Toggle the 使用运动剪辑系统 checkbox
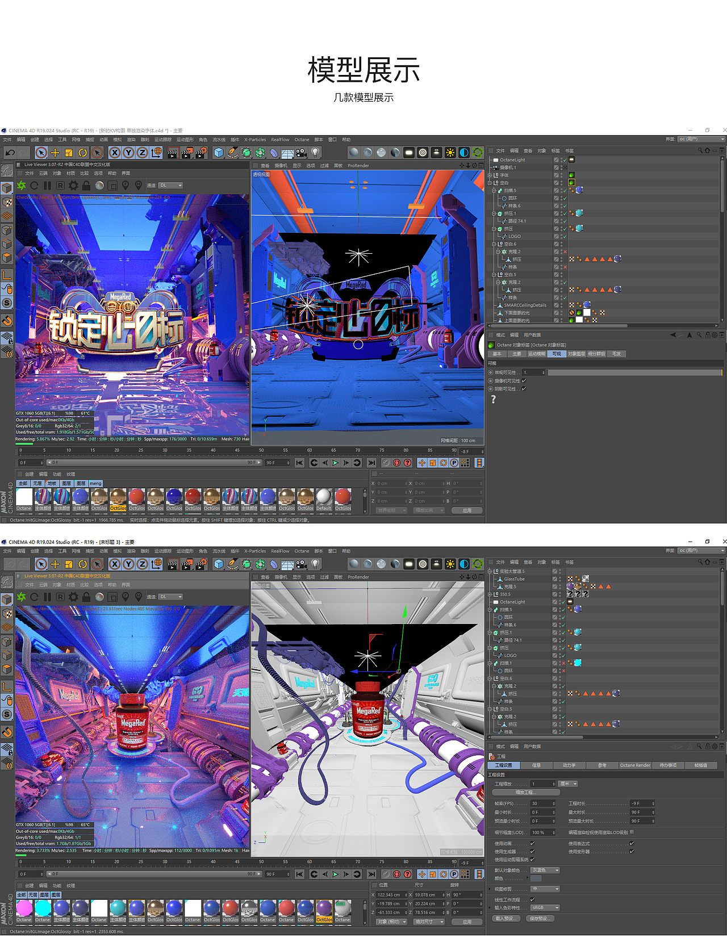The width and height of the screenshot is (727, 943). [532, 860]
